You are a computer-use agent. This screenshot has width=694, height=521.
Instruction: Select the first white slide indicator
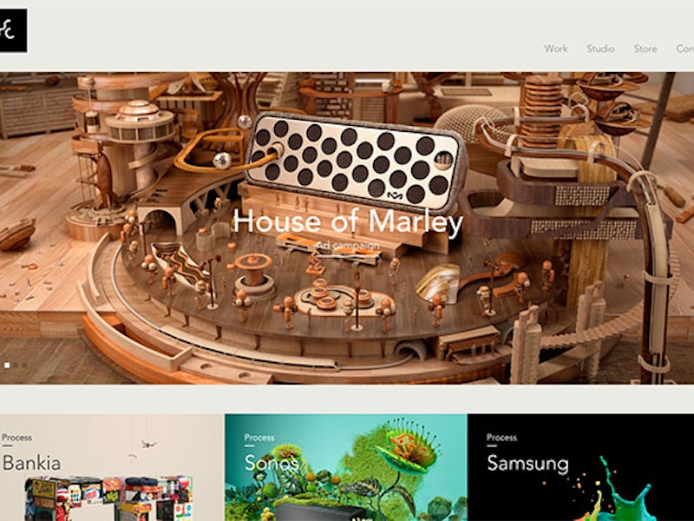click(7, 365)
